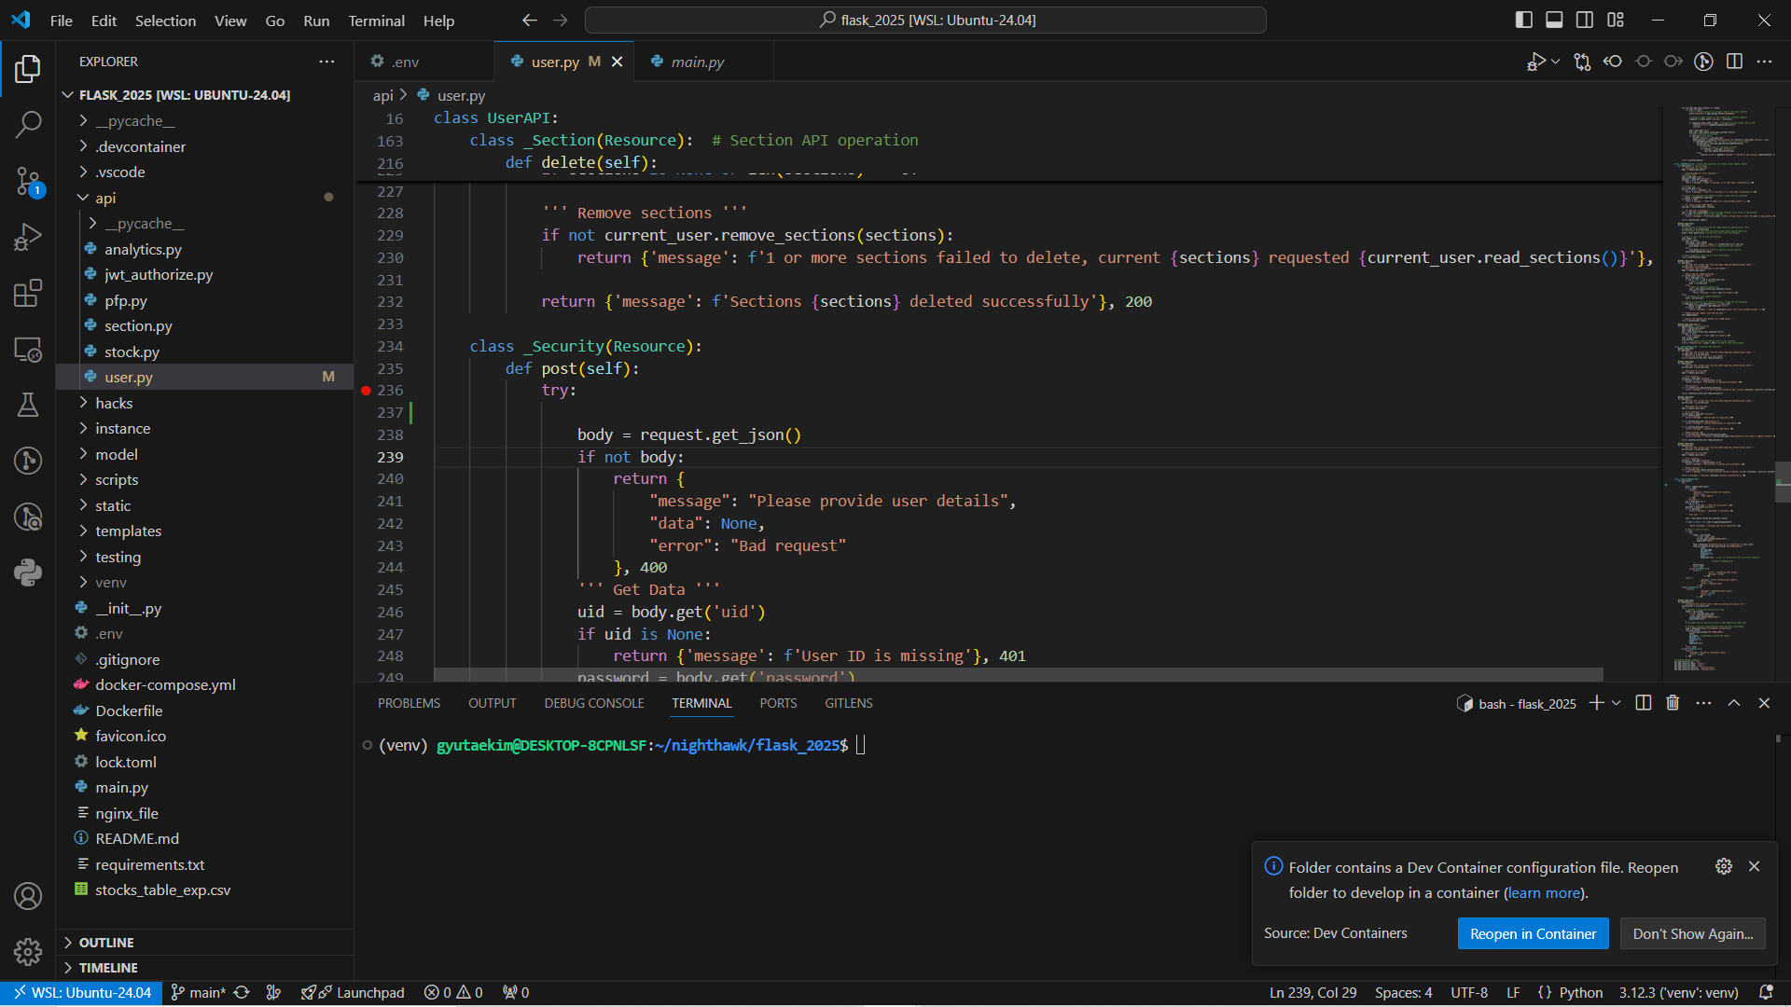1791x1007 pixels.
Task: Open the learn more link
Action: 1545,893
